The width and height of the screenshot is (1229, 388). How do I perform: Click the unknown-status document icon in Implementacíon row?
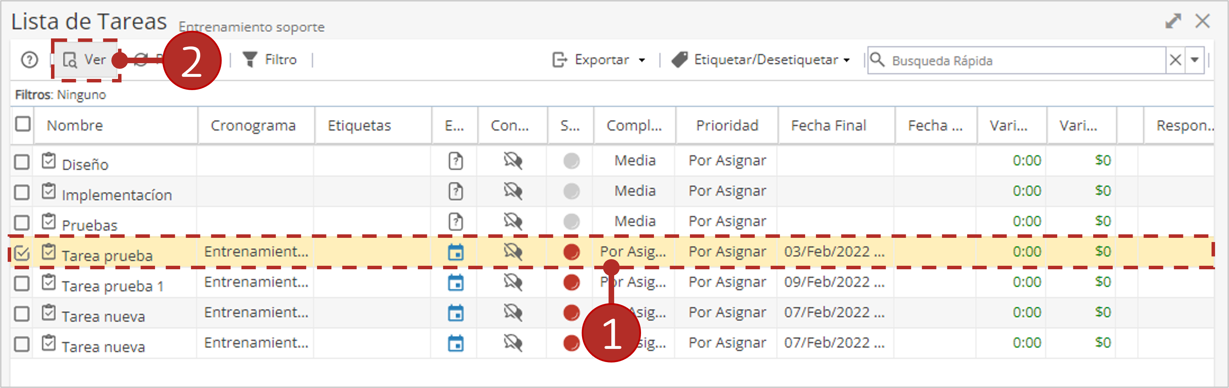pos(456,191)
